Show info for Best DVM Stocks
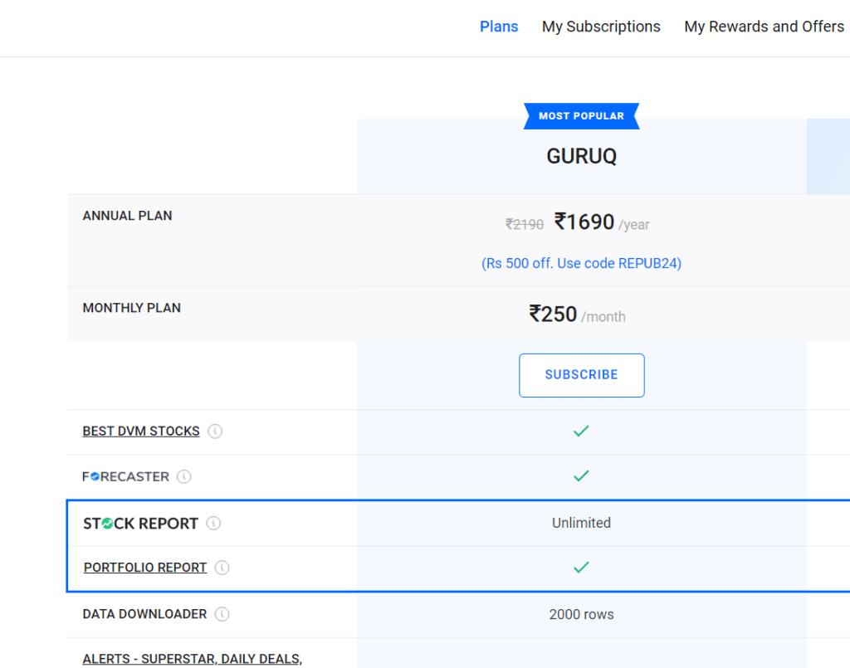The image size is (850, 668). pos(215,432)
